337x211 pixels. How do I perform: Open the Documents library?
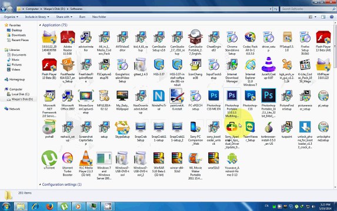coord(19,55)
